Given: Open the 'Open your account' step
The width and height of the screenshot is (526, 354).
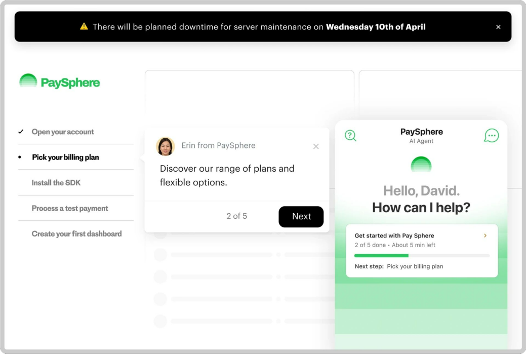Looking at the screenshot, I should 63,132.
